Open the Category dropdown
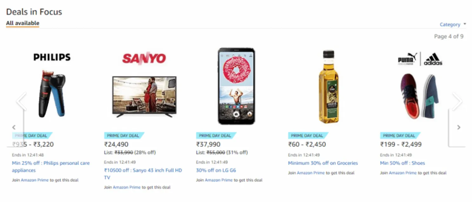The height and width of the screenshot is (202, 472). 453,24
